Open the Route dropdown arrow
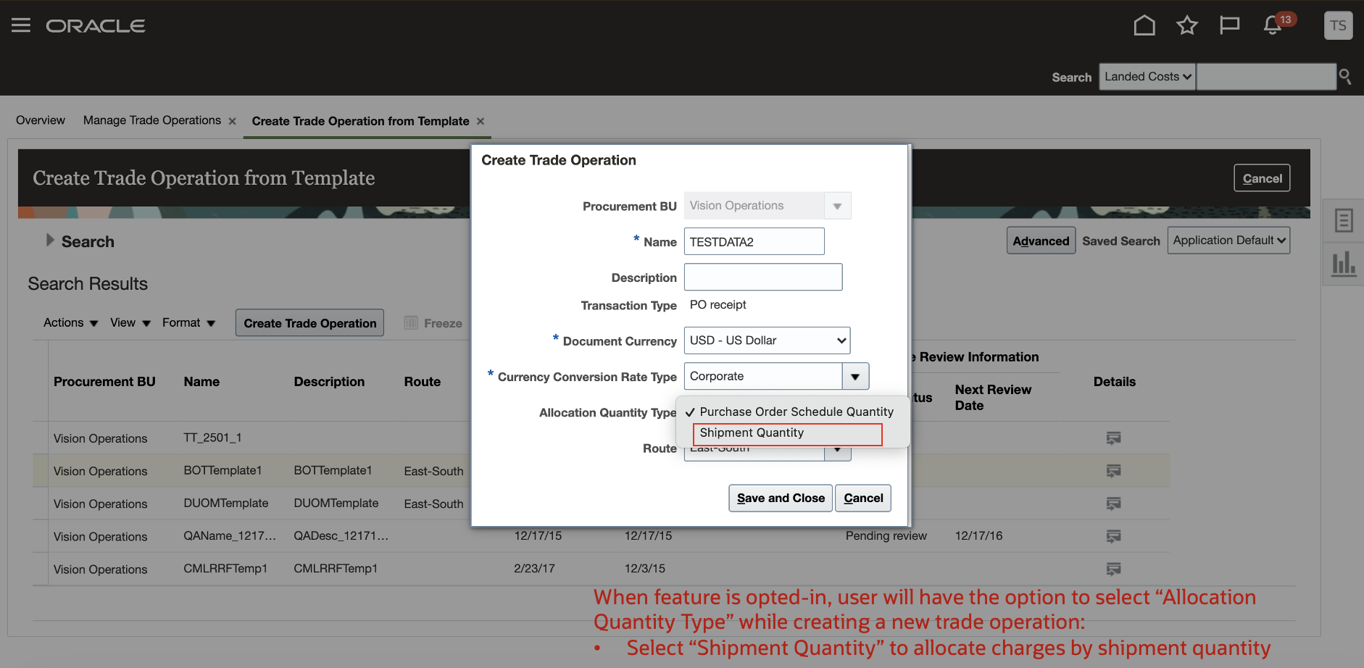1364x668 pixels. coord(837,451)
